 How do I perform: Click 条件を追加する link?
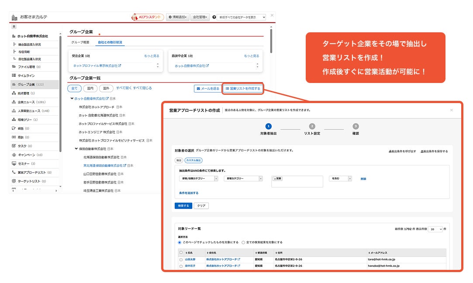pyautogui.click(x=189, y=193)
